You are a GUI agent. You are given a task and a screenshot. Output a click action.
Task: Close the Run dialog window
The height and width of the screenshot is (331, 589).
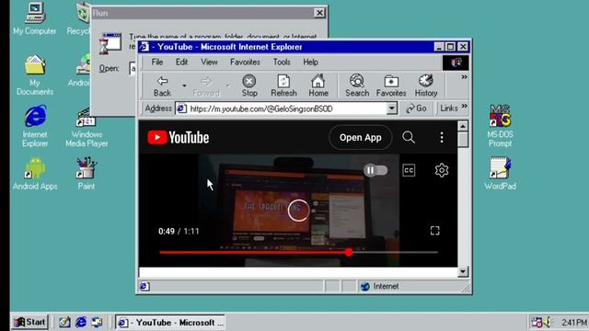319,13
